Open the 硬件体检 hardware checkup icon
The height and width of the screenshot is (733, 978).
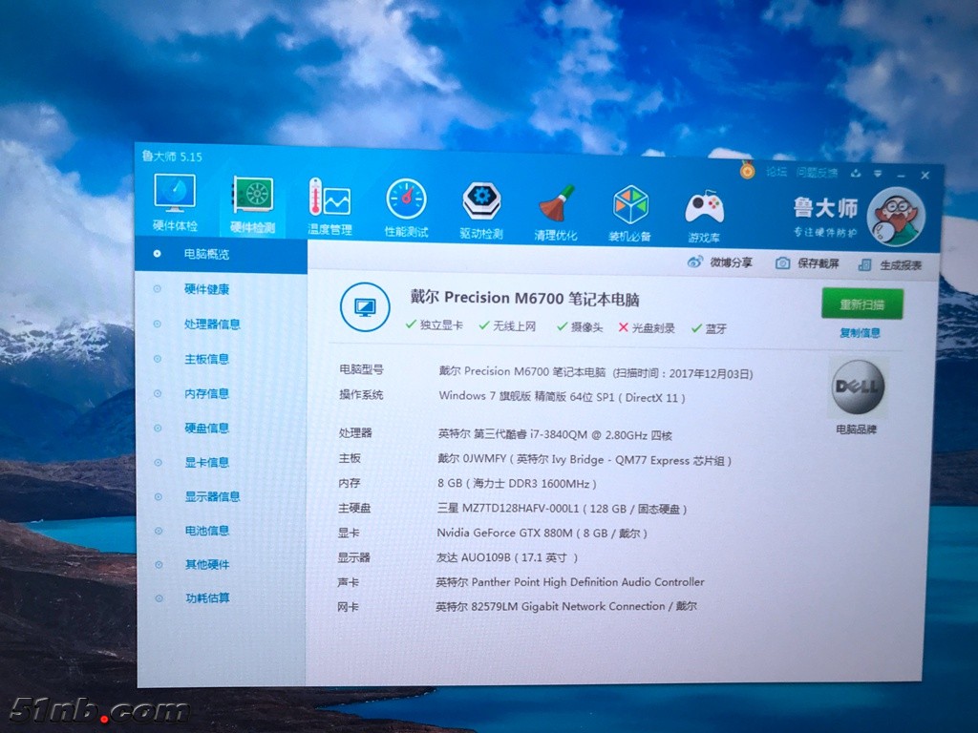[176, 203]
